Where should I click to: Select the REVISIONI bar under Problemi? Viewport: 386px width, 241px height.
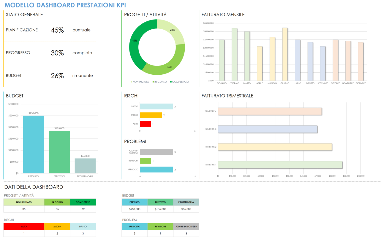145,161
